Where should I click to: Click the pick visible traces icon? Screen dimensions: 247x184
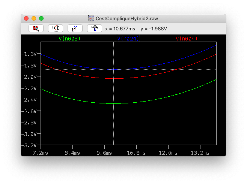click(75, 28)
